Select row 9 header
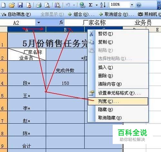The image size is (161, 152). 4,142
